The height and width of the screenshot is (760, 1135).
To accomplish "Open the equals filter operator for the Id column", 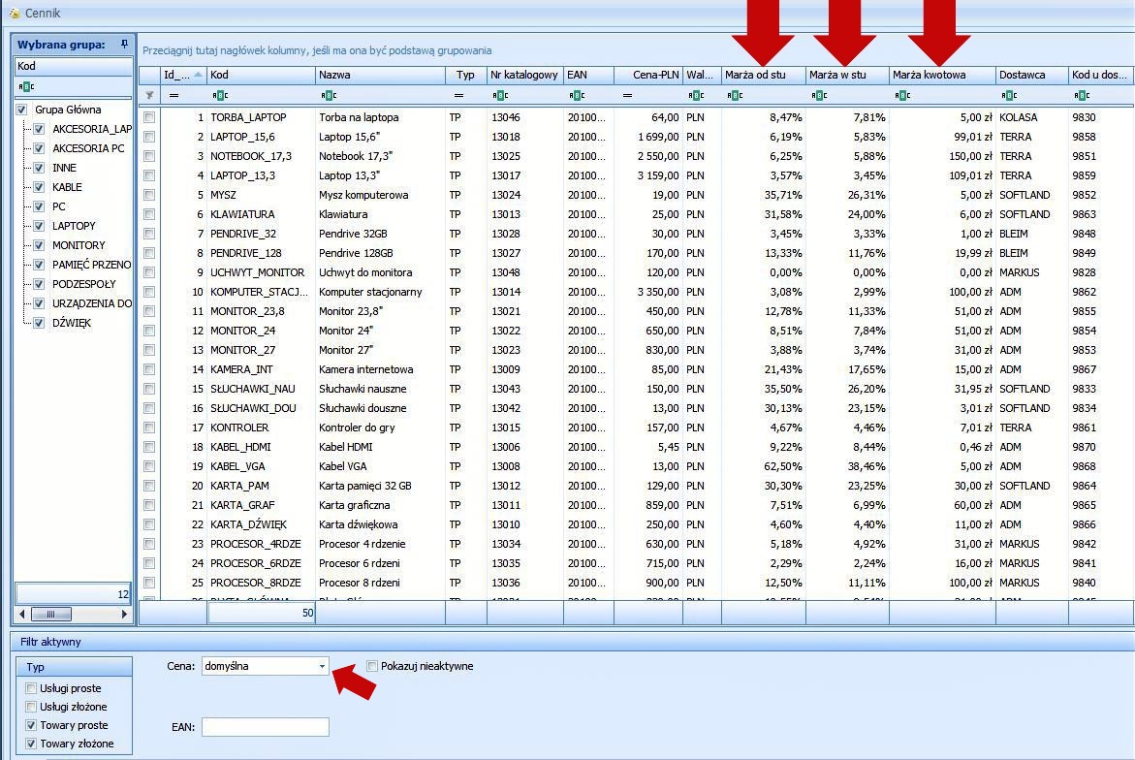I will 173,95.
